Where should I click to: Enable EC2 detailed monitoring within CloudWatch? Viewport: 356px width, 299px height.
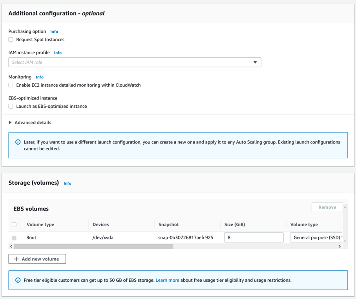pyautogui.click(x=11, y=85)
